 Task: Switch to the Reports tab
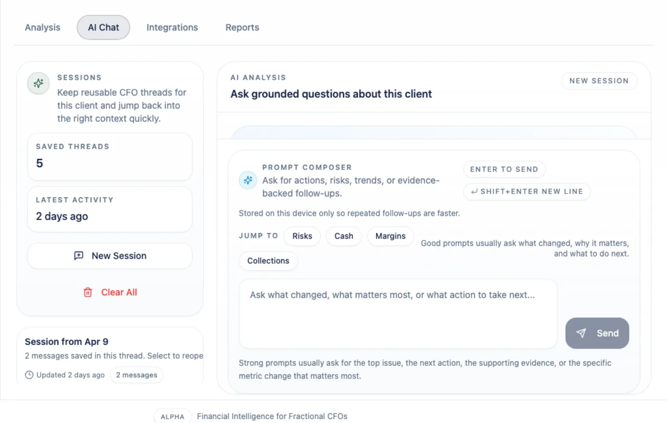pos(242,27)
